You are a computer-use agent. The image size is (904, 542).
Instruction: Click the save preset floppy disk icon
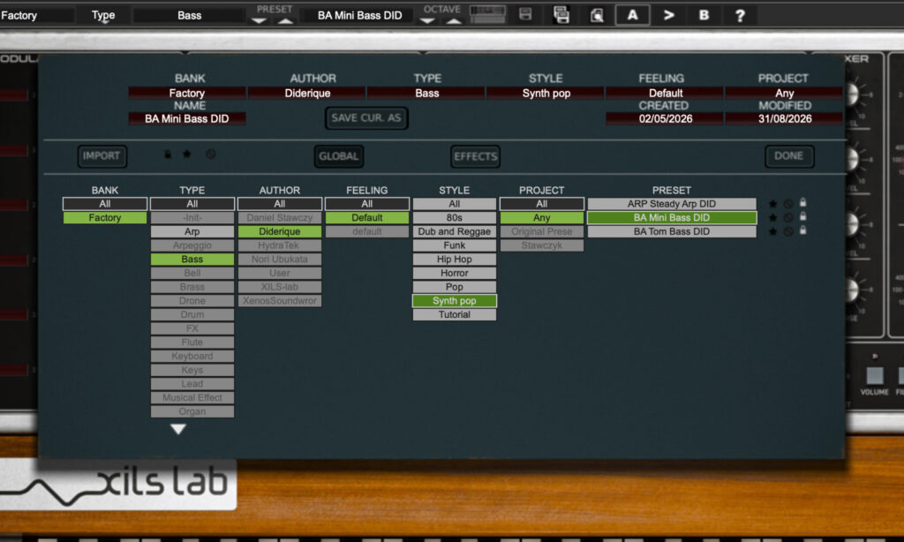(525, 14)
